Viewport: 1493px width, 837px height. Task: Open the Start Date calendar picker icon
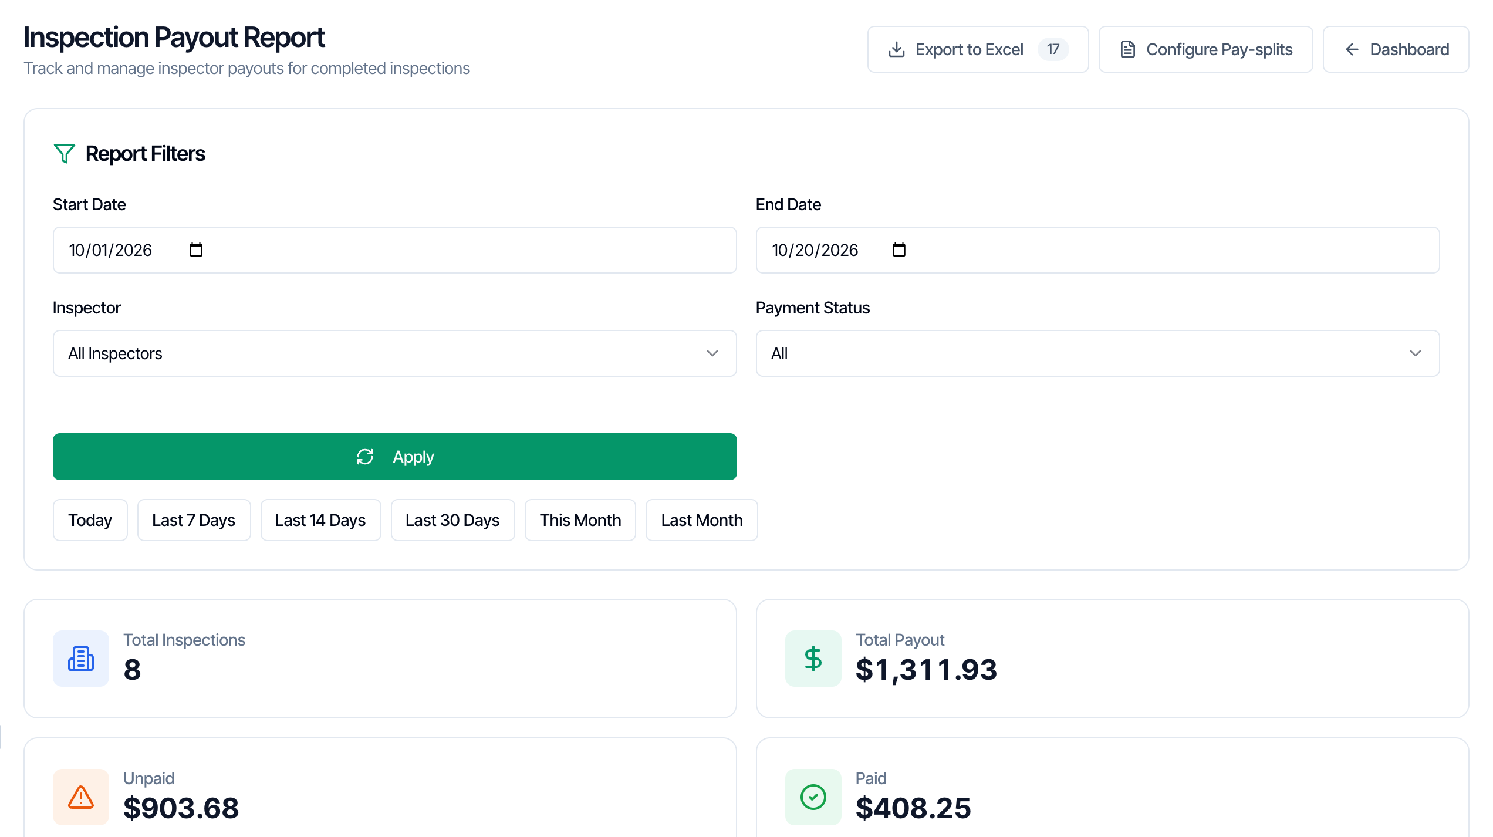tap(196, 250)
